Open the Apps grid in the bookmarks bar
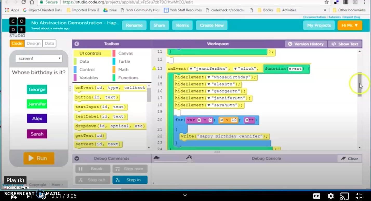Image resolution: width=371 pixels, height=201 pixels. point(12,10)
